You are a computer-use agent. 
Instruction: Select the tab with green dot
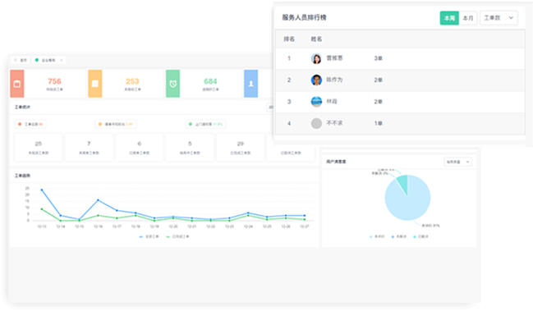pos(49,61)
